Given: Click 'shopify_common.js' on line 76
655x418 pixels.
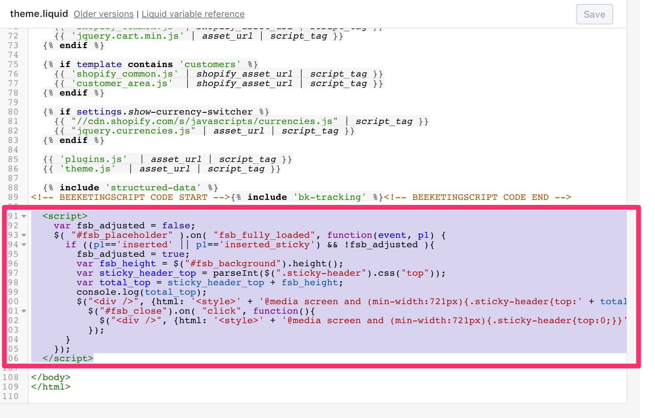Looking at the screenshot, I should (x=125, y=74).
